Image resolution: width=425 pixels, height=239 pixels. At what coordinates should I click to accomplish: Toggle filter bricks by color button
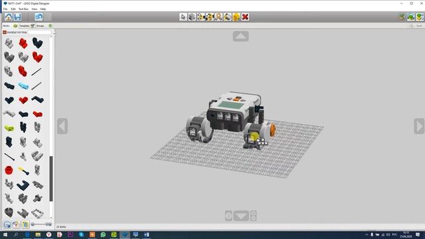[x=16, y=224]
